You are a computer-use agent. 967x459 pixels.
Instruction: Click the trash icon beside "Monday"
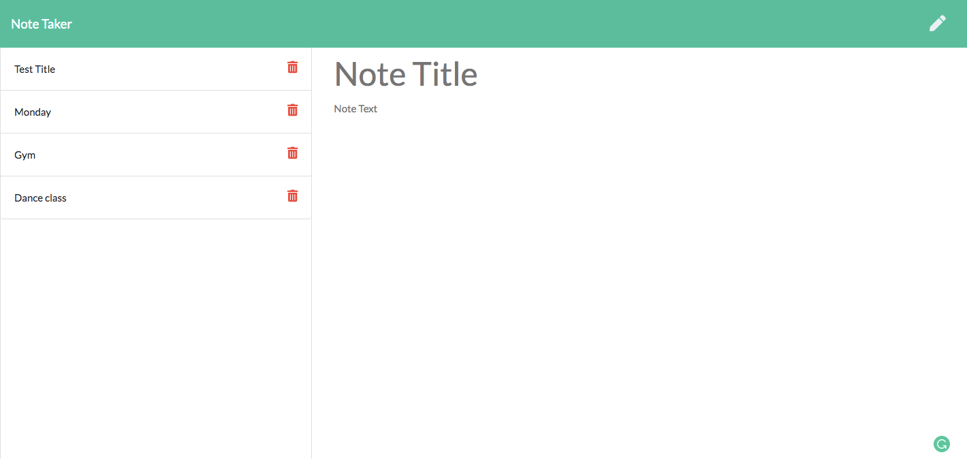[292, 110]
